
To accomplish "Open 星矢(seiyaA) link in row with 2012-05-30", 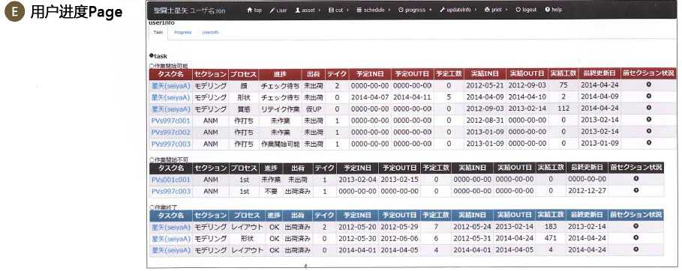I will (171, 238).
